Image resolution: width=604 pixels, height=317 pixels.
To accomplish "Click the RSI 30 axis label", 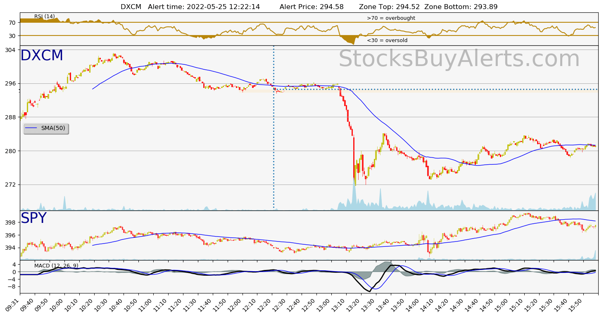I will click(x=12, y=36).
